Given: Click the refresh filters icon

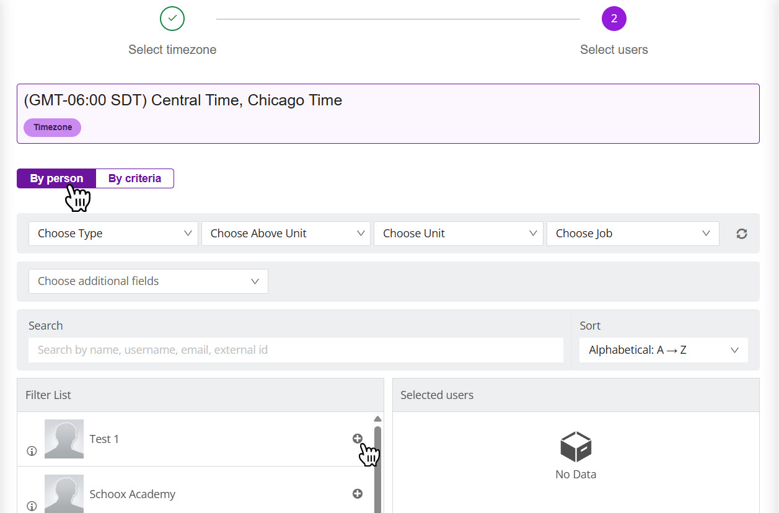Looking at the screenshot, I should [x=741, y=234].
